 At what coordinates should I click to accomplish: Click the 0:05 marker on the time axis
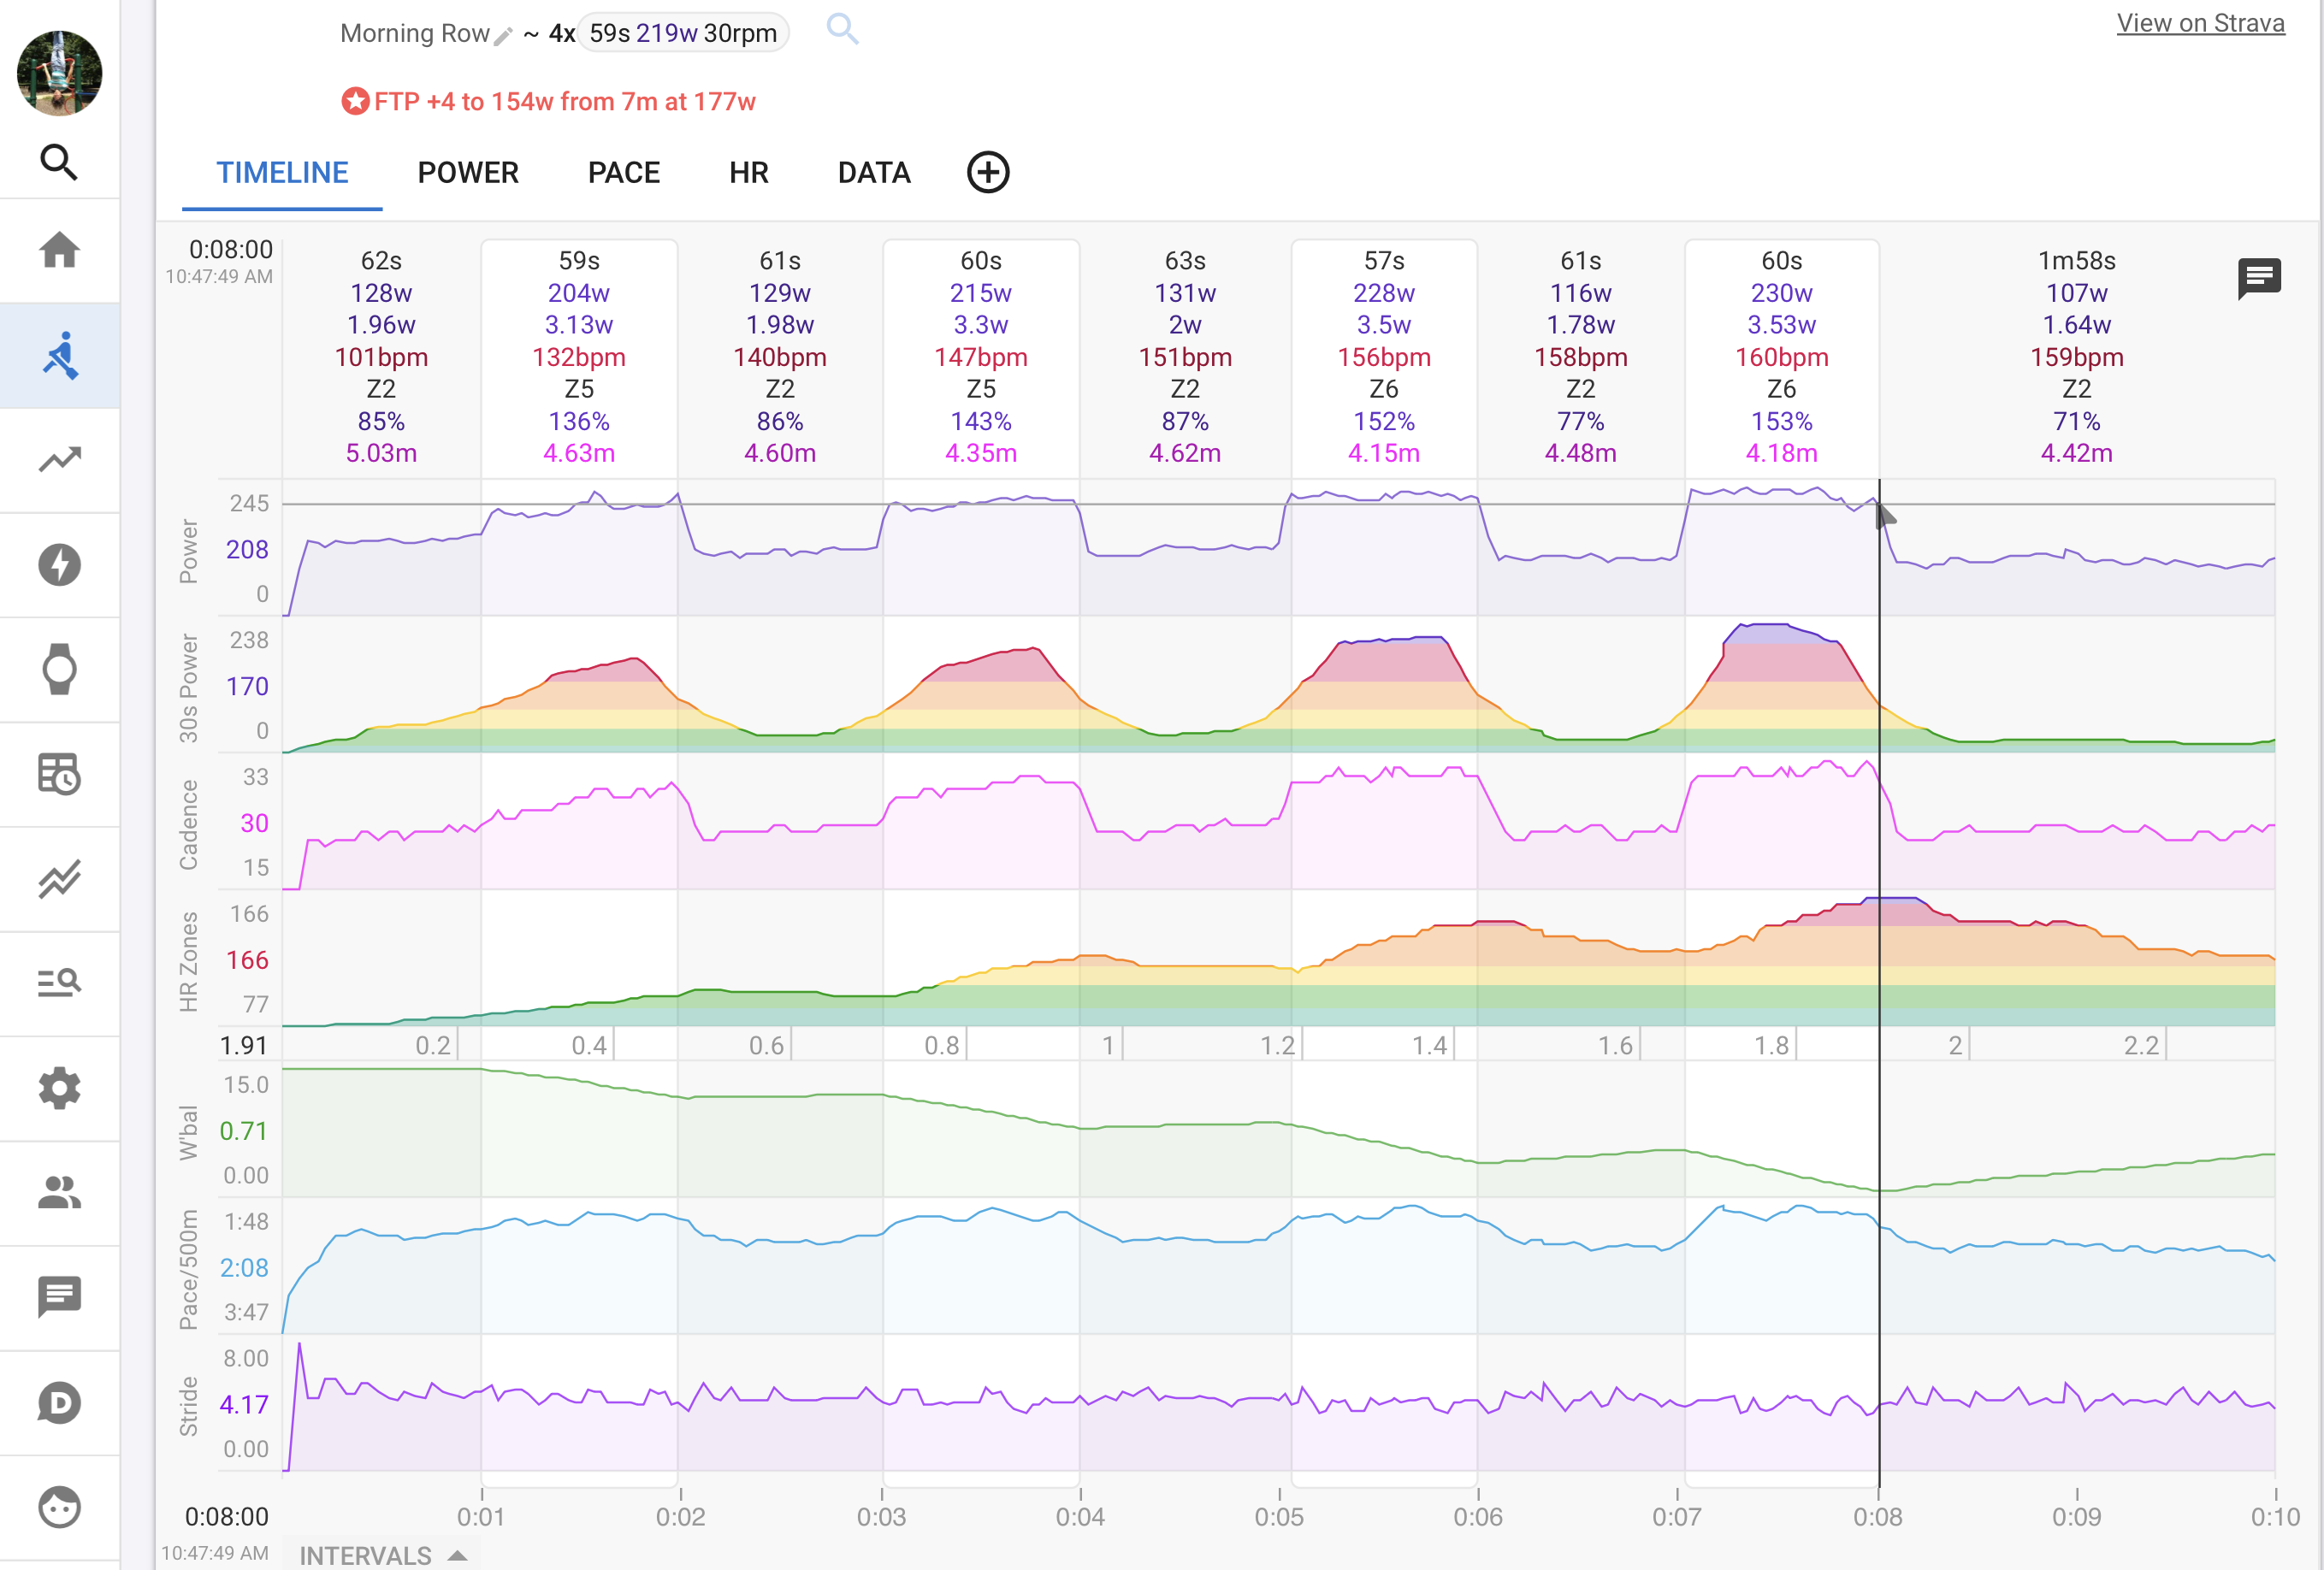[x=1278, y=1516]
